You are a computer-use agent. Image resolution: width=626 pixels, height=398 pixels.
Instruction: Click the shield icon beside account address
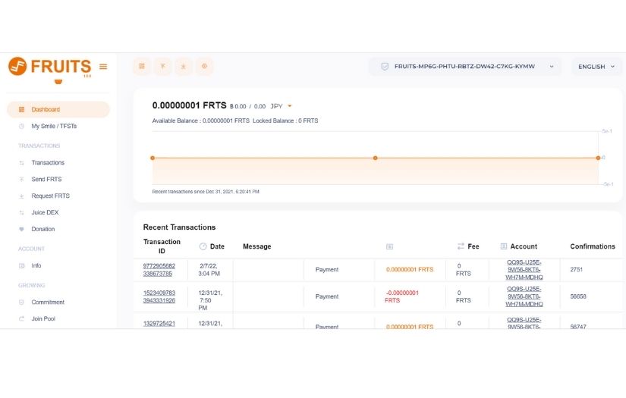pos(385,67)
